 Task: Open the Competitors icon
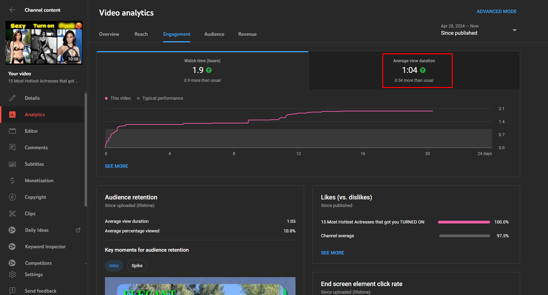pyautogui.click(x=12, y=263)
